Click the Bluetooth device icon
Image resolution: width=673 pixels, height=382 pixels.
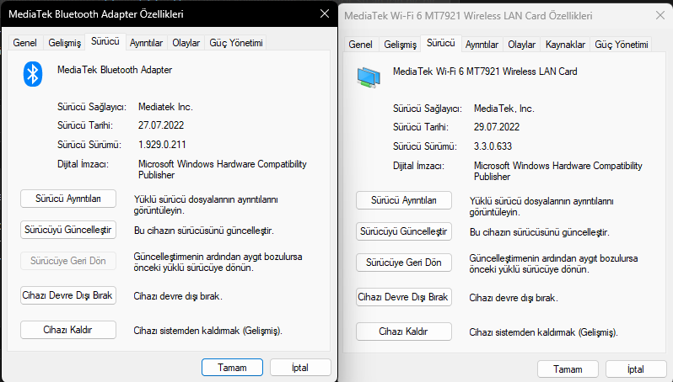pos(33,74)
